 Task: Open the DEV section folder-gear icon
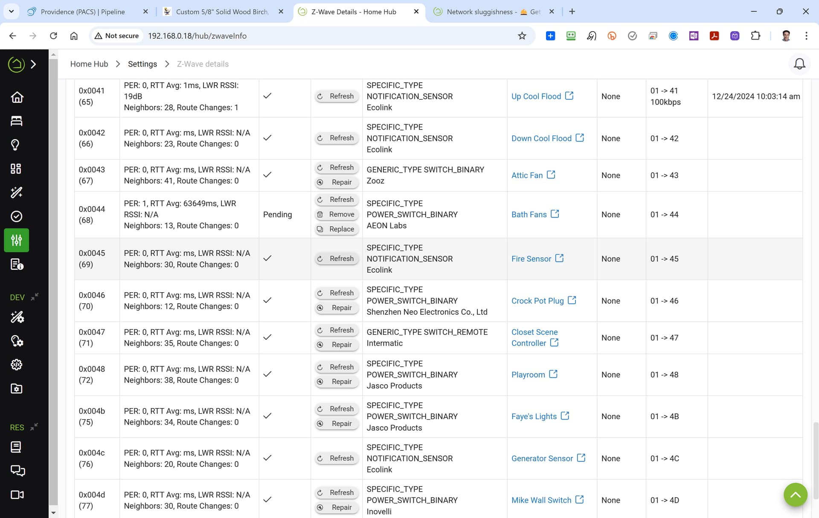(x=17, y=388)
